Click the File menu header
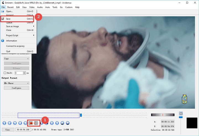 (3, 7)
